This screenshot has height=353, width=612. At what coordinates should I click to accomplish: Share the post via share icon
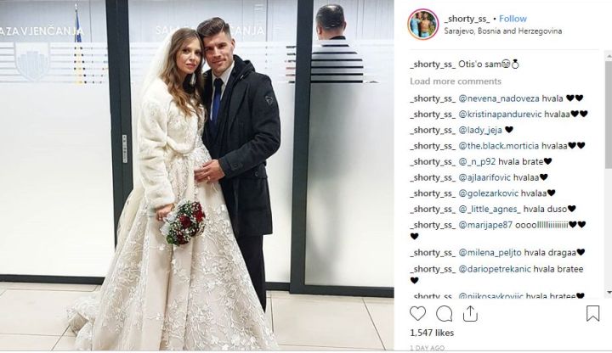[470, 314]
